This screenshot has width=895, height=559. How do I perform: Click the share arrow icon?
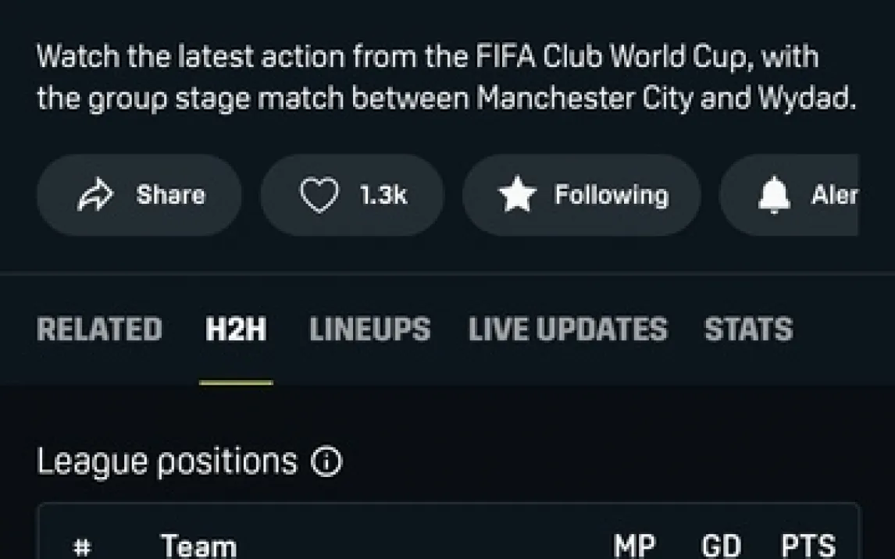click(96, 194)
